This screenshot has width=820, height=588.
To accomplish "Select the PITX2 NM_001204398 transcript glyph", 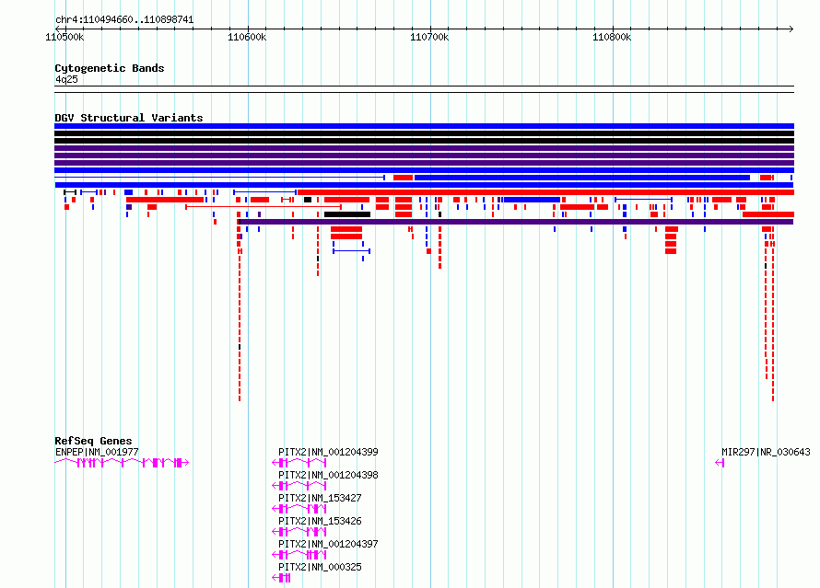I will (299, 486).
